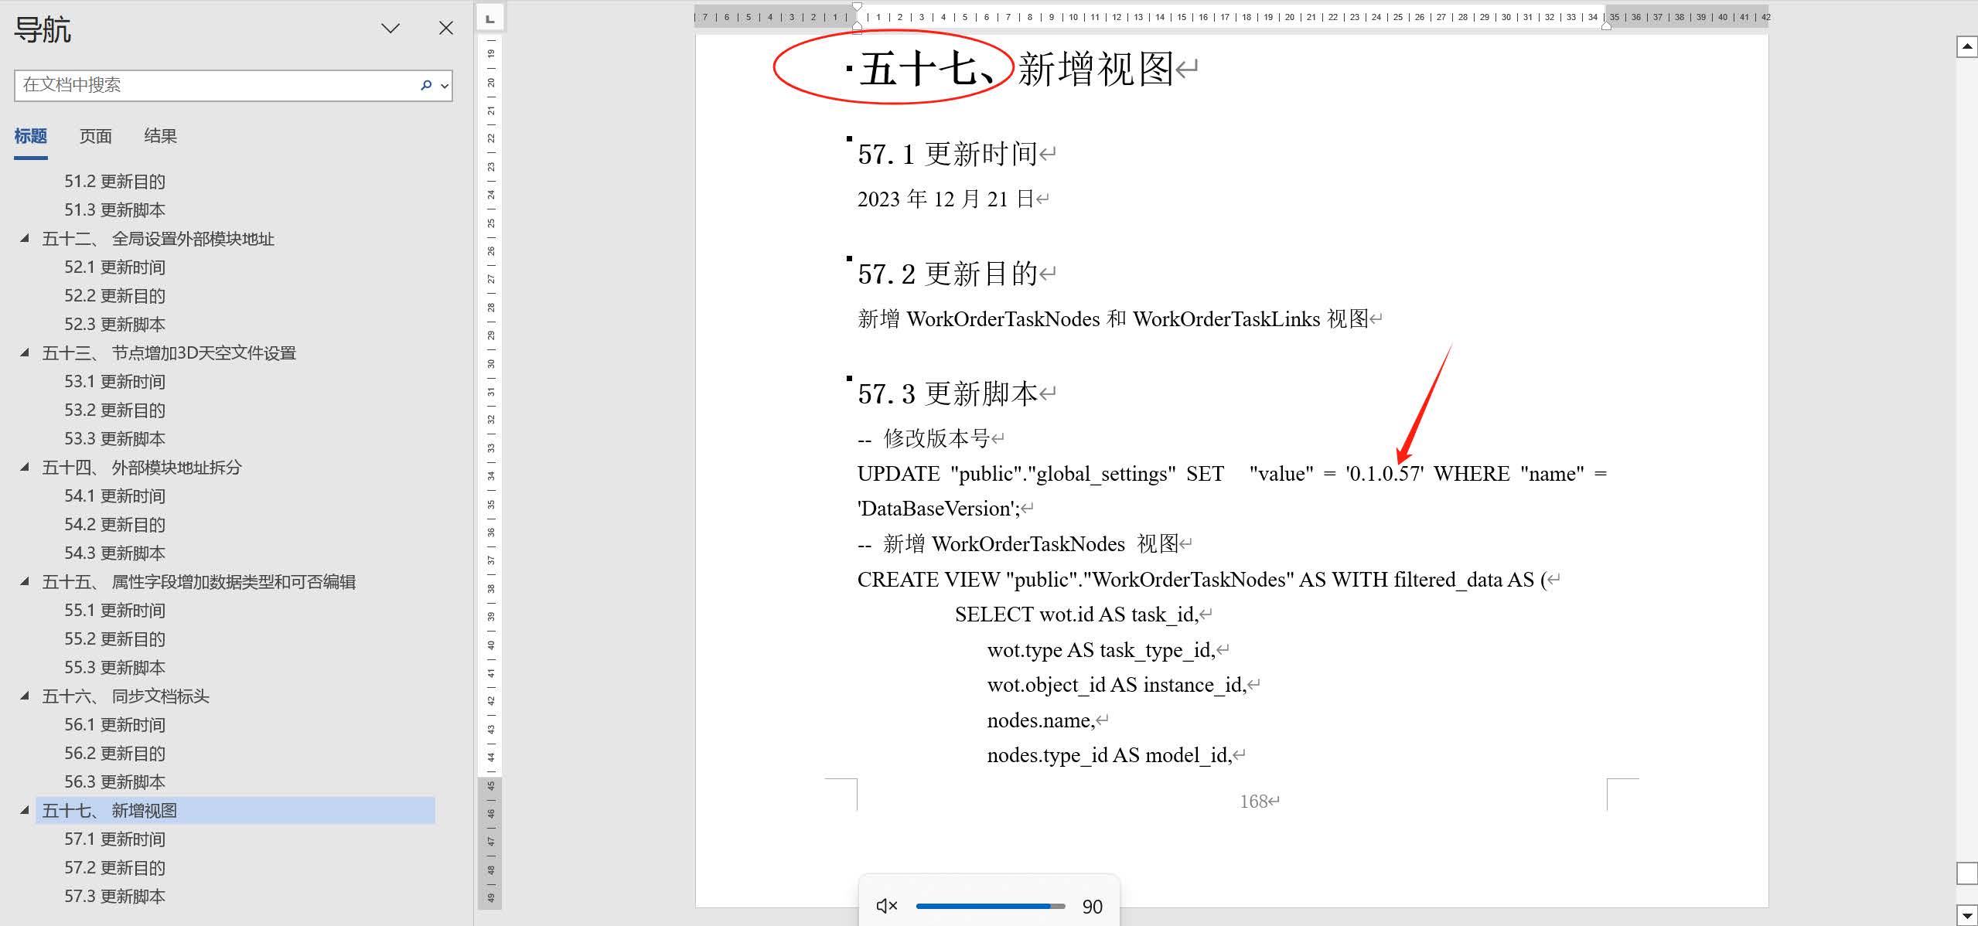Click the right indent ruler marker

[x=1606, y=26]
